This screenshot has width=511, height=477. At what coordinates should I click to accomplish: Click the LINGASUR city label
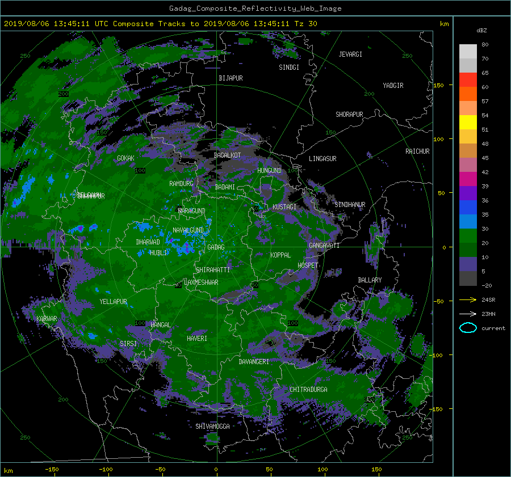pos(322,159)
